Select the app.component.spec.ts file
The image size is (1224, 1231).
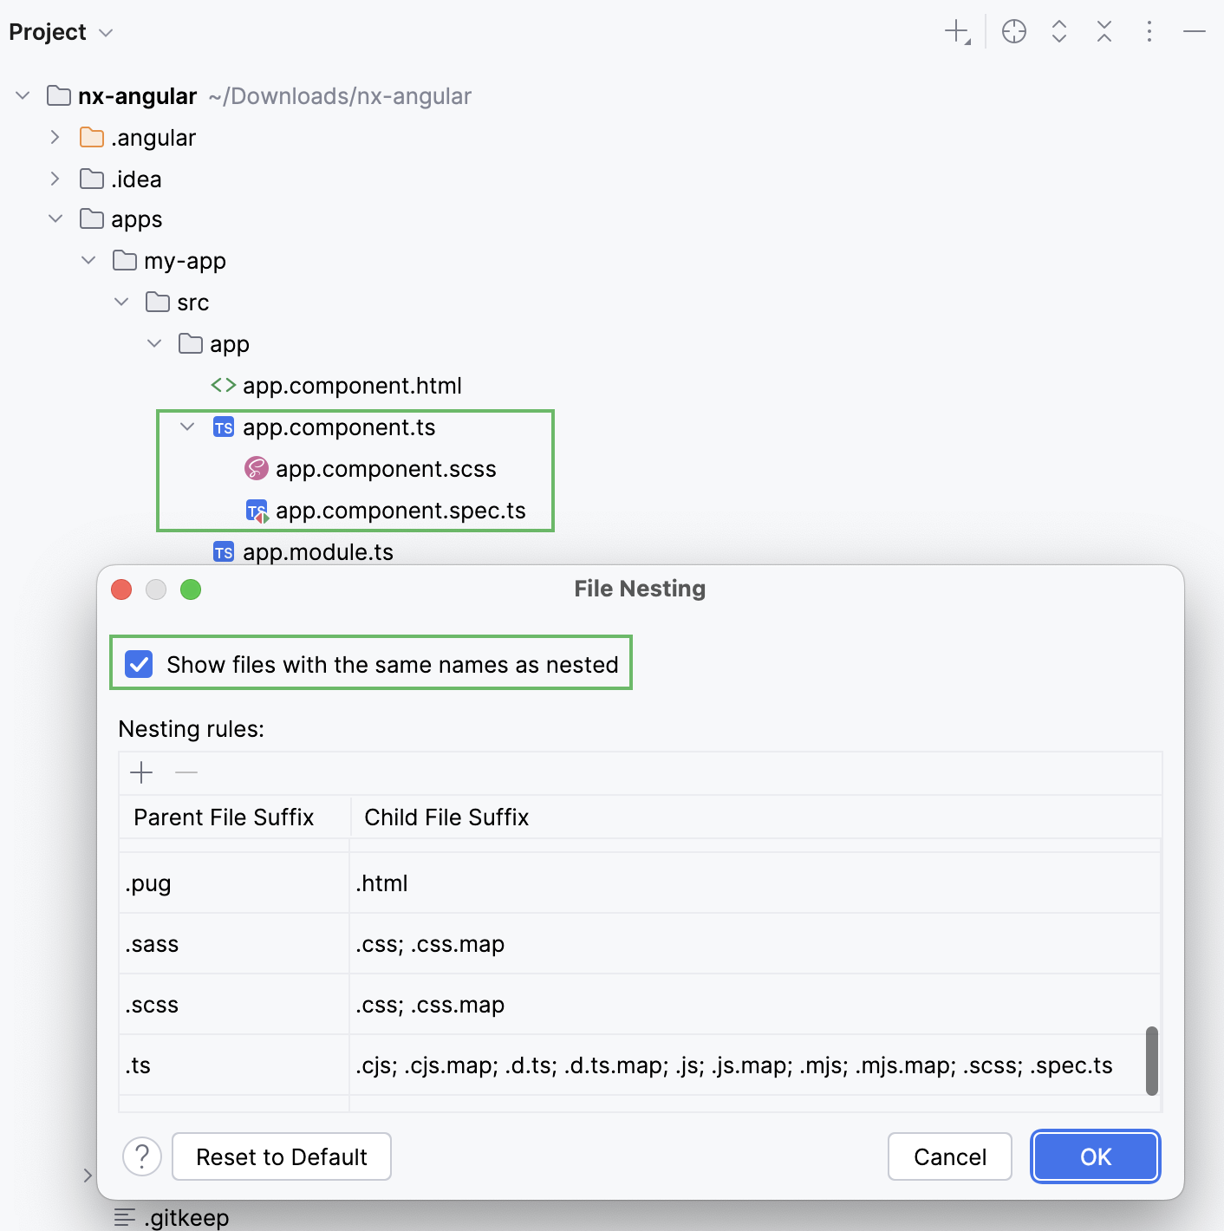pos(400,511)
